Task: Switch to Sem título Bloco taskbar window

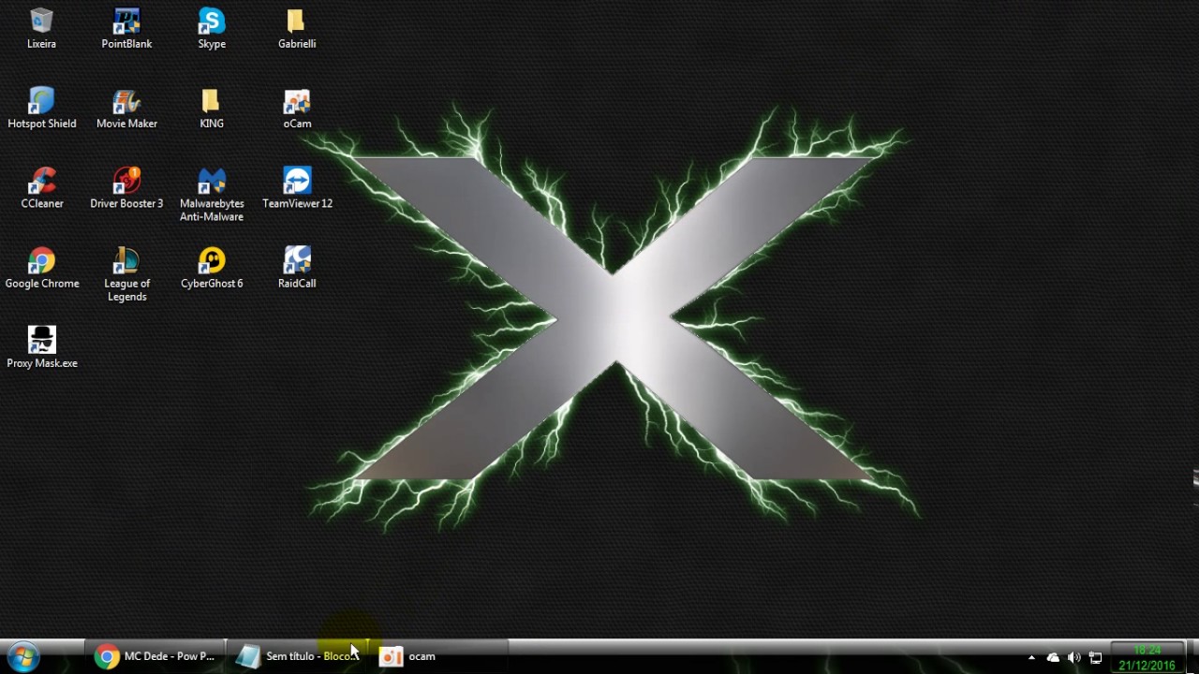Action: point(297,656)
